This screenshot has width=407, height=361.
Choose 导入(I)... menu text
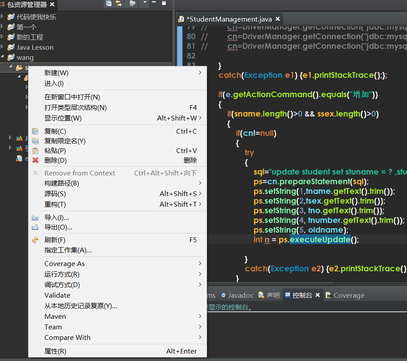coord(57,218)
